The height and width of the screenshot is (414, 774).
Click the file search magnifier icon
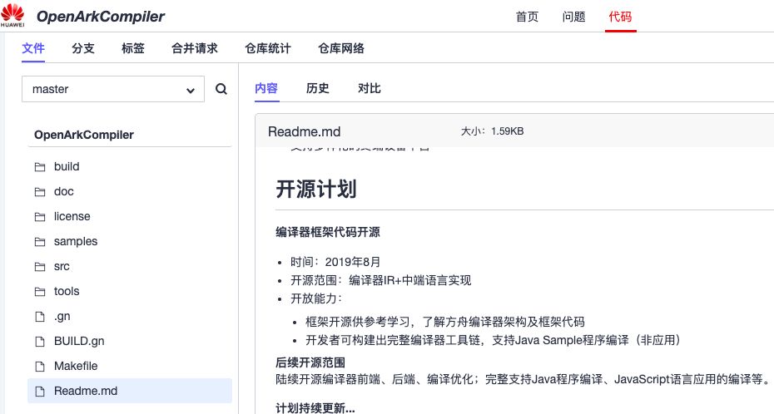point(221,89)
